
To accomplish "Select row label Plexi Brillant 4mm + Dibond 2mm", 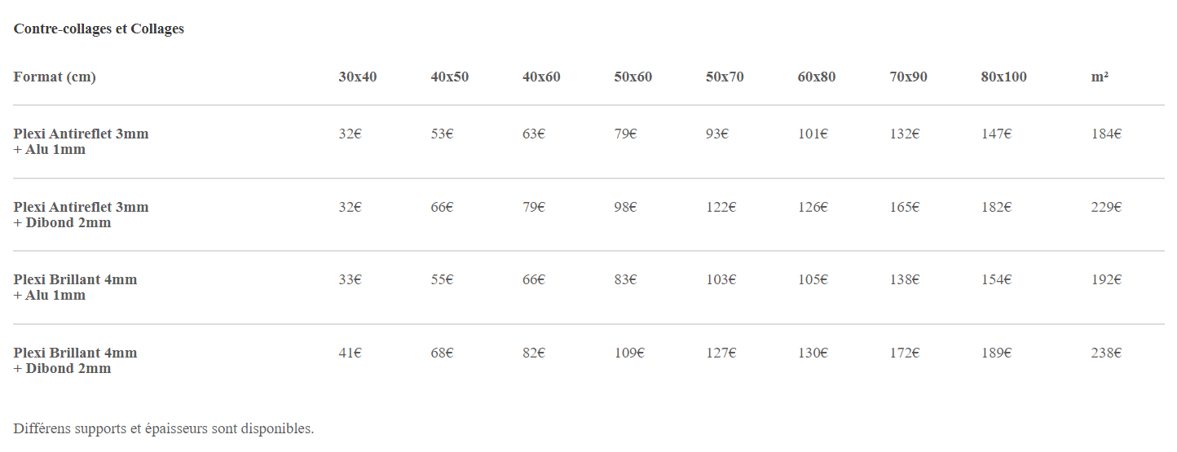I will [76, 361].
